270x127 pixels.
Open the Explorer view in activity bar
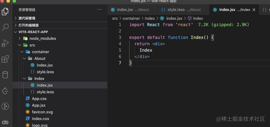[5, 12]
